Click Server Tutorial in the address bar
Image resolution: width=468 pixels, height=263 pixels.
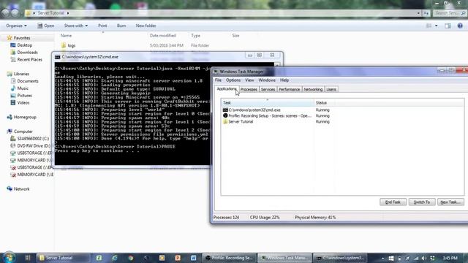[x=51, y=13]
